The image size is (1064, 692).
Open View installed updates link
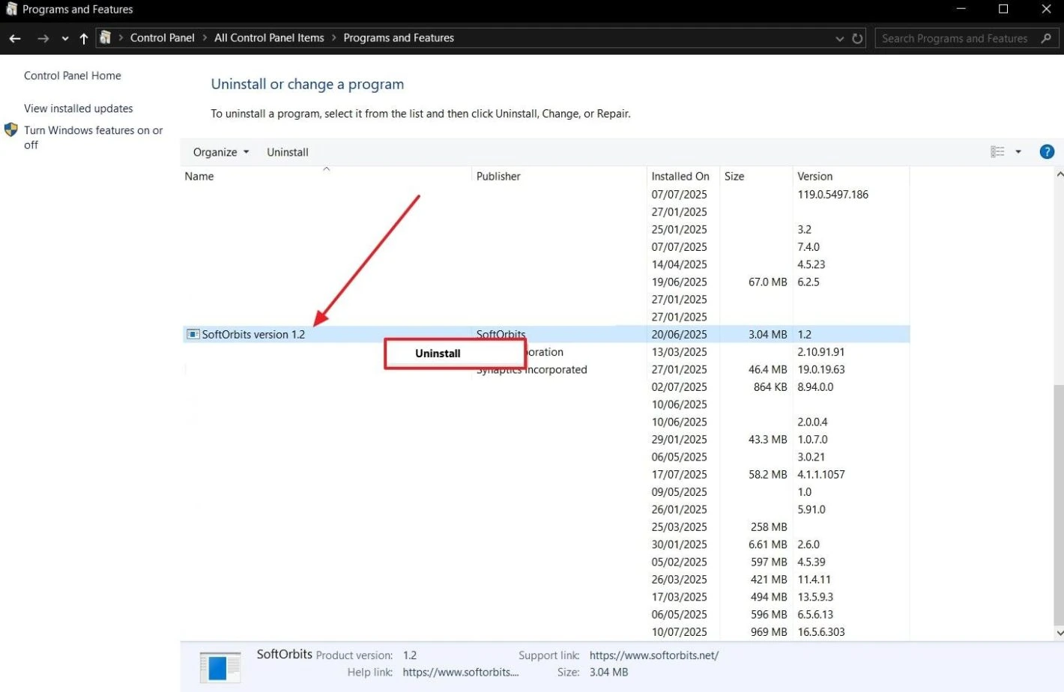[x=78, y=109]
